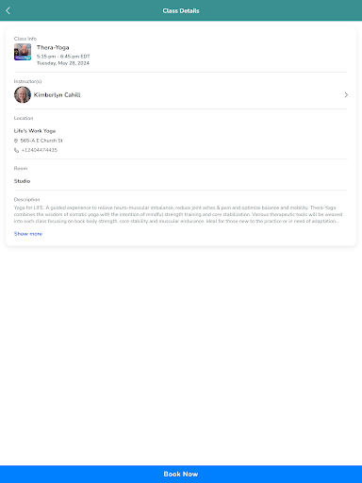
Task: Call the number +12404474435
Action: pos(40,150)
